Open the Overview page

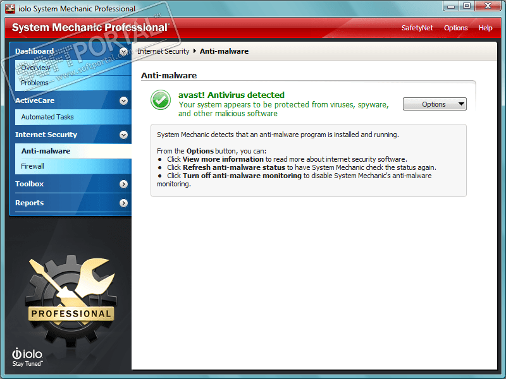[x=73, y=68]
